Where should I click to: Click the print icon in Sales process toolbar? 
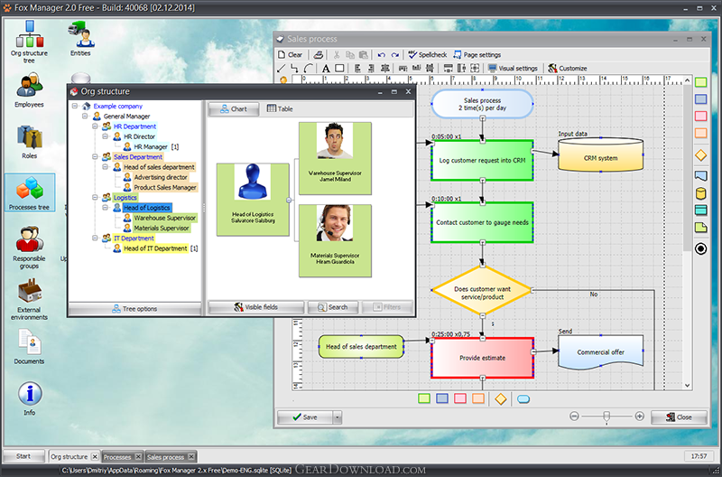(319, 55)
